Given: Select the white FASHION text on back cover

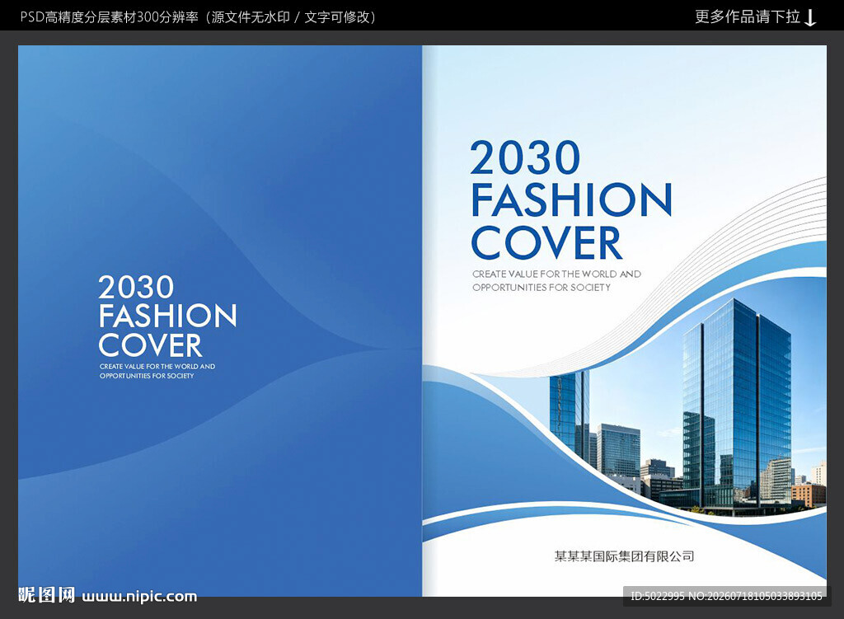Looking at the screenshot, I should [x=167, y=316].
